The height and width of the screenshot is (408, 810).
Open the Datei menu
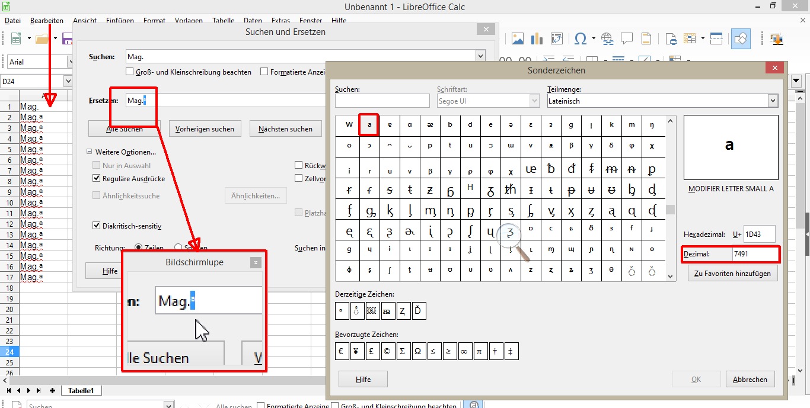click(12, 20)
